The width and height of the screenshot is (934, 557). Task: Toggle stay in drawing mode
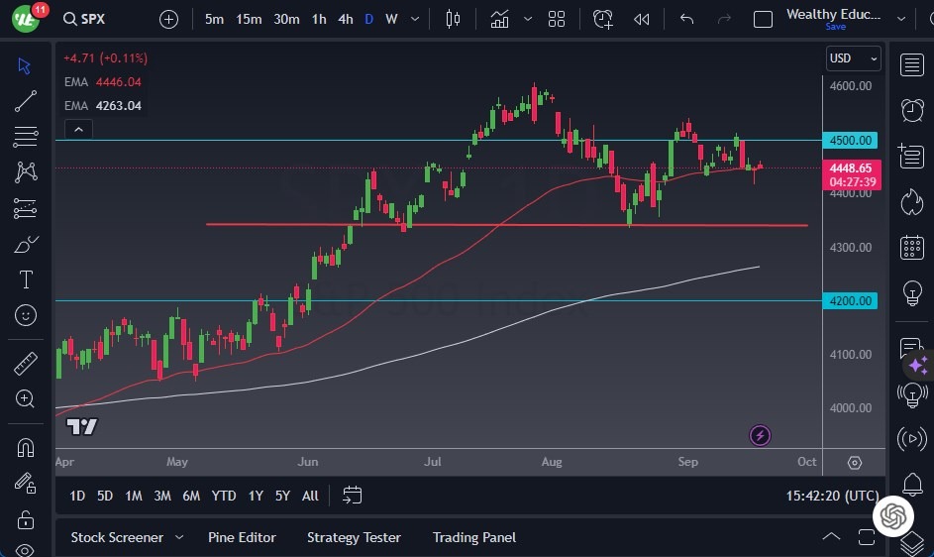pos(26,483)
